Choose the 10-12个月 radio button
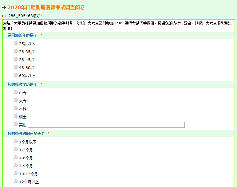Viewport: 237px width, 187px height. coord(16,173)
